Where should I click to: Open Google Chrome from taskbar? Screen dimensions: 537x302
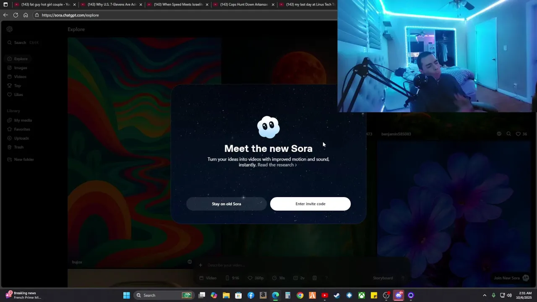click(x=300, y=295)
